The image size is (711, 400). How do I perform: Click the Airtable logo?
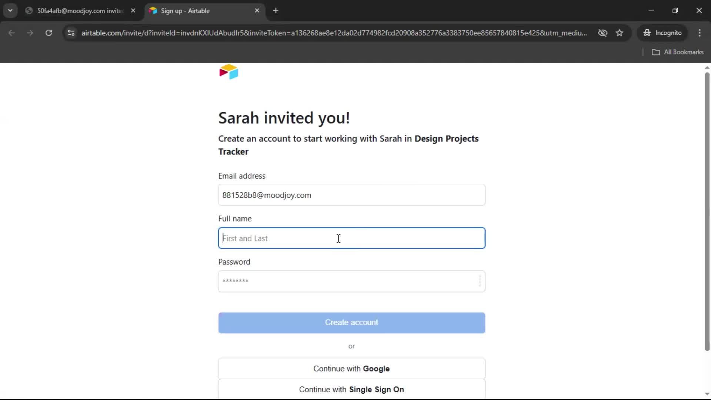click(228, 72)
